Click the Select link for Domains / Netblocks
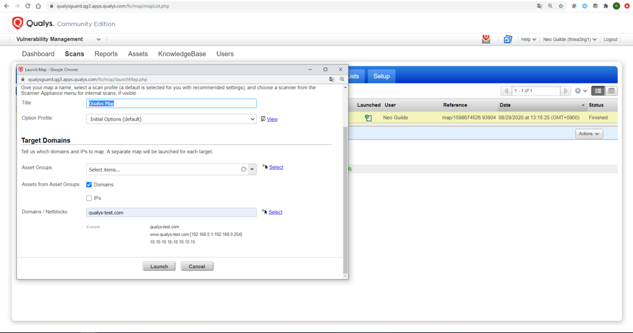 point(275,212)
